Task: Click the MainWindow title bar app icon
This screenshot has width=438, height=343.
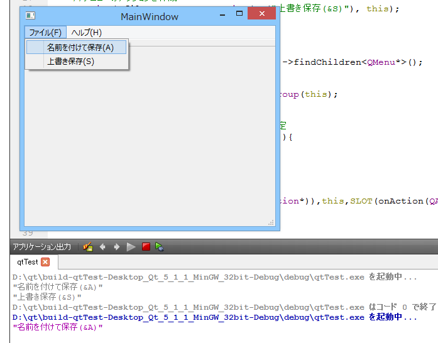Action: coord(30,15)
